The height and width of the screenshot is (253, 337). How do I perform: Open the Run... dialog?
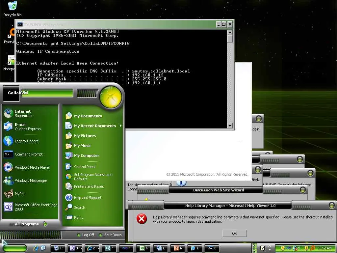(93, 217)
